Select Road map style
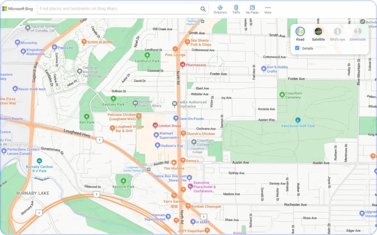Screen dimensions: 377x235 [300, 34]
